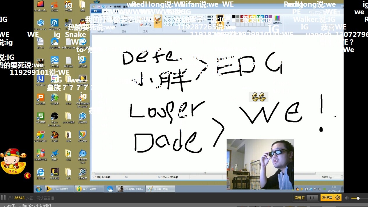Pick the Magnifier tool in Paint

[x=150, y=25]
